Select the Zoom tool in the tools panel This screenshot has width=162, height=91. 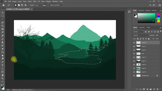3,78
